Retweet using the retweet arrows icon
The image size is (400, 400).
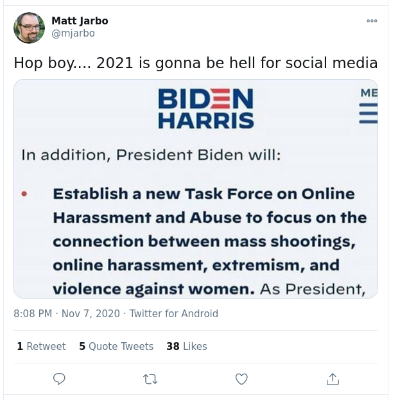pos(150,379)
